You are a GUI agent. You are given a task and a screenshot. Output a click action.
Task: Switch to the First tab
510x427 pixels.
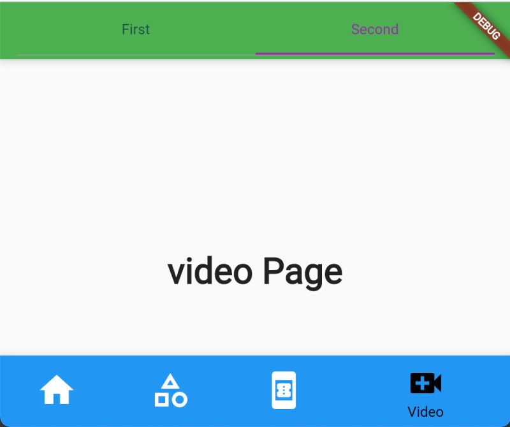click(x=136, y=29)
